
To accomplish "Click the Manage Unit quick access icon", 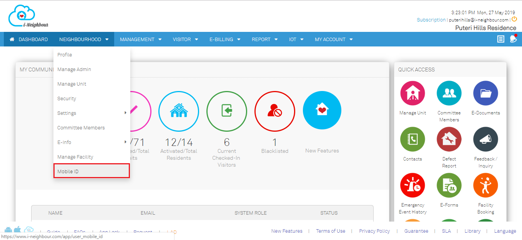I will click(412, 93).
